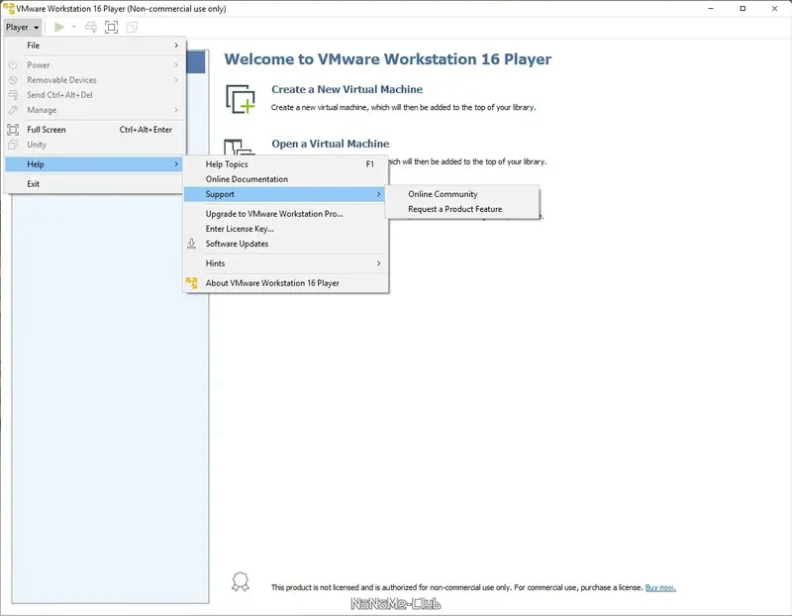Select the highlighted library Home item
The width and height of the screenshot is (792, 616).
coord(196,62)
